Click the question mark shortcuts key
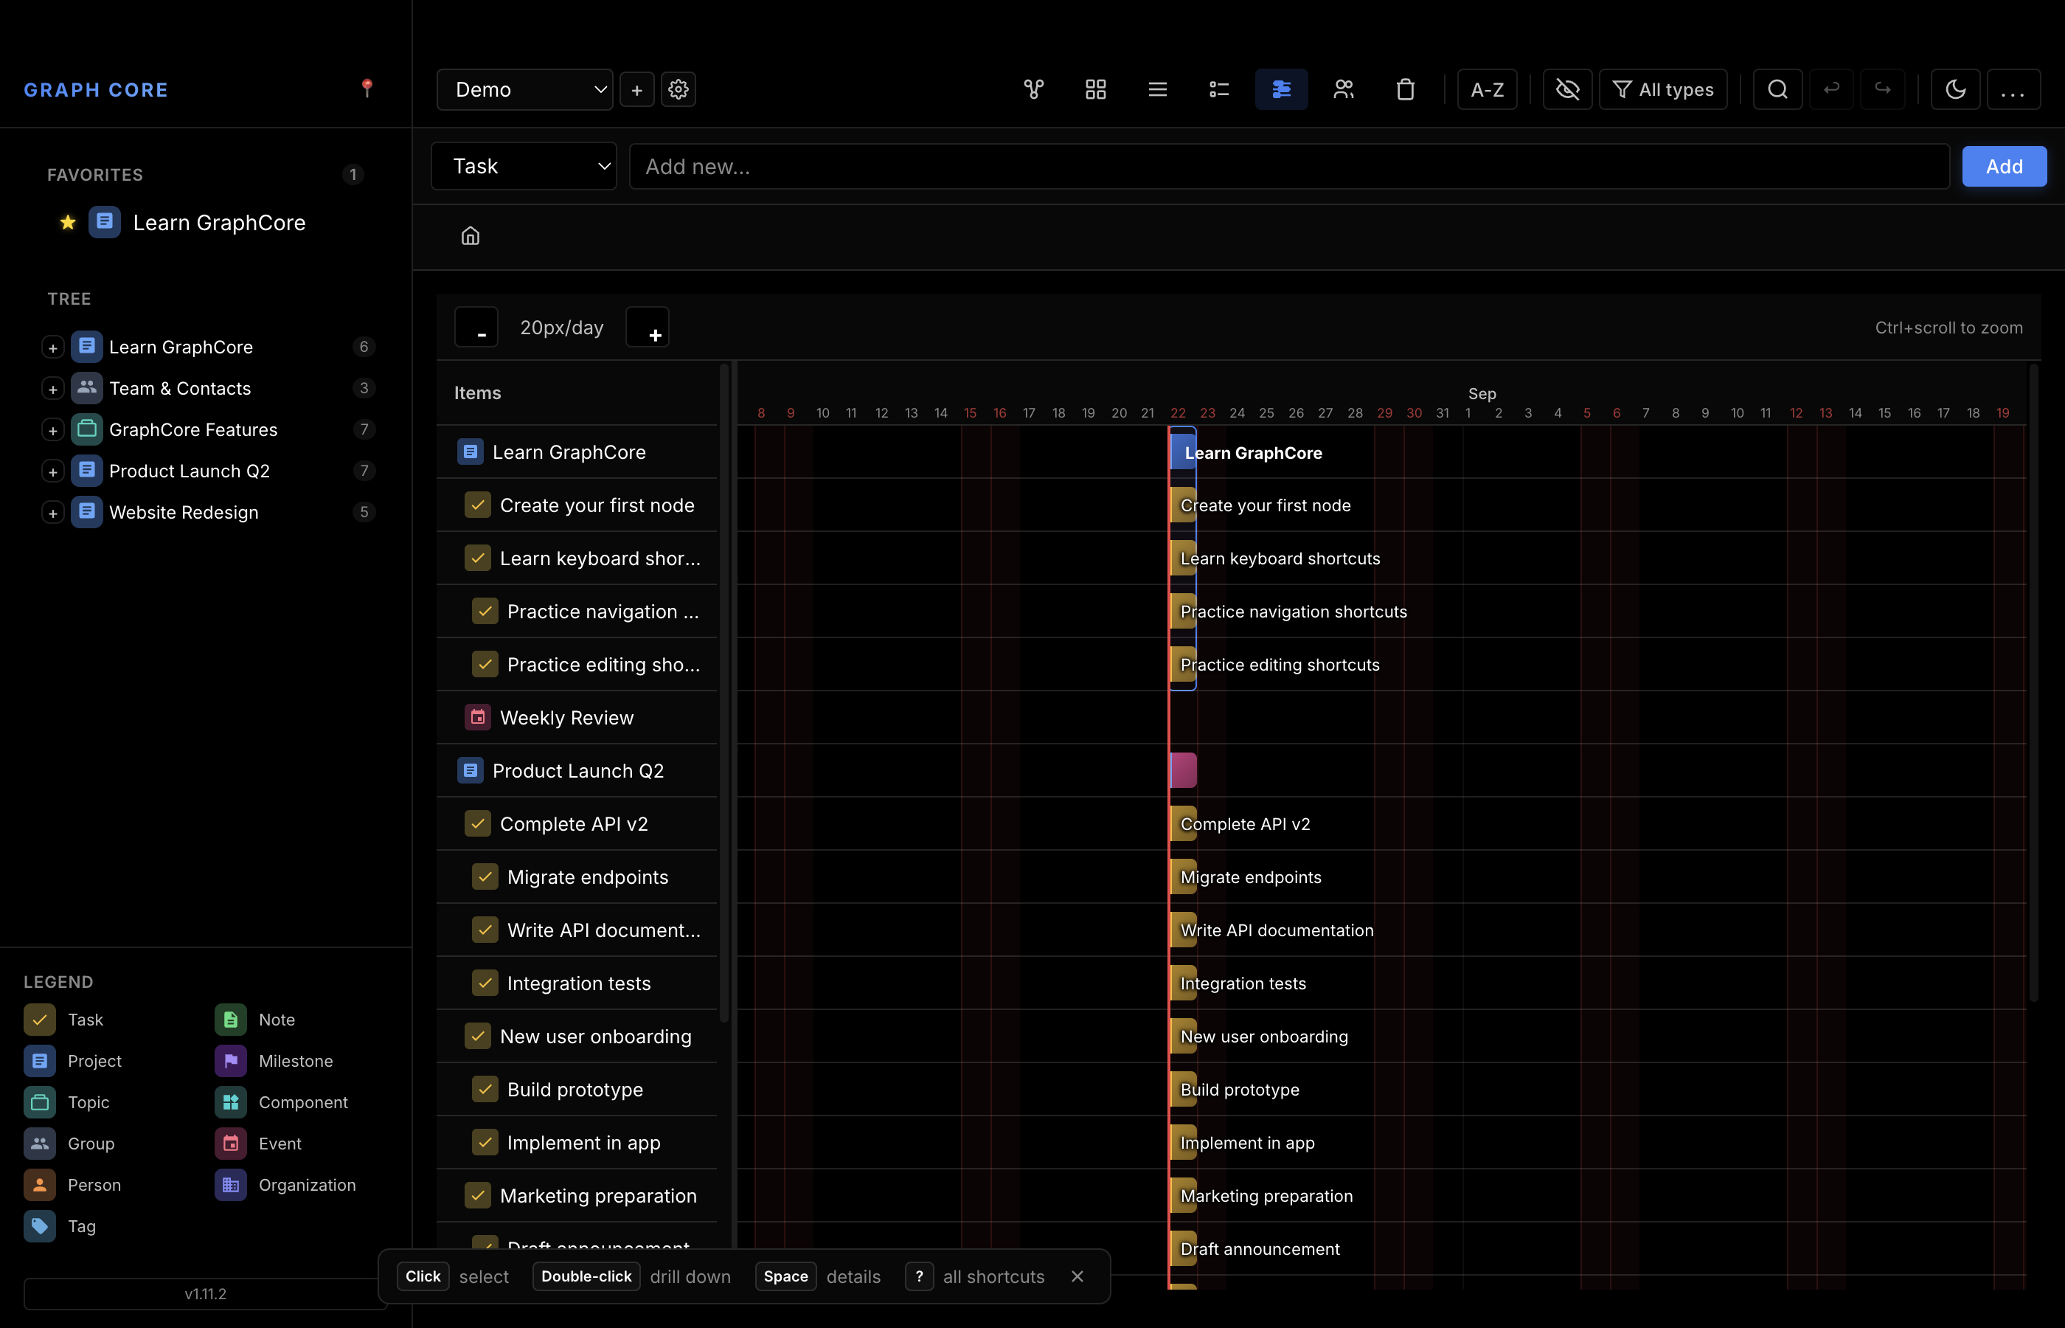The height and width of the screenshot is (1328, 2065). click(919, 1276)
